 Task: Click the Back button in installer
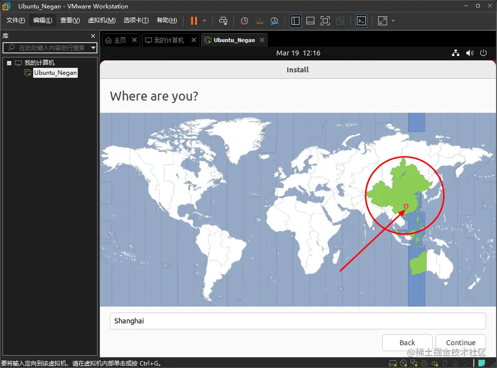tap(407, 343)
